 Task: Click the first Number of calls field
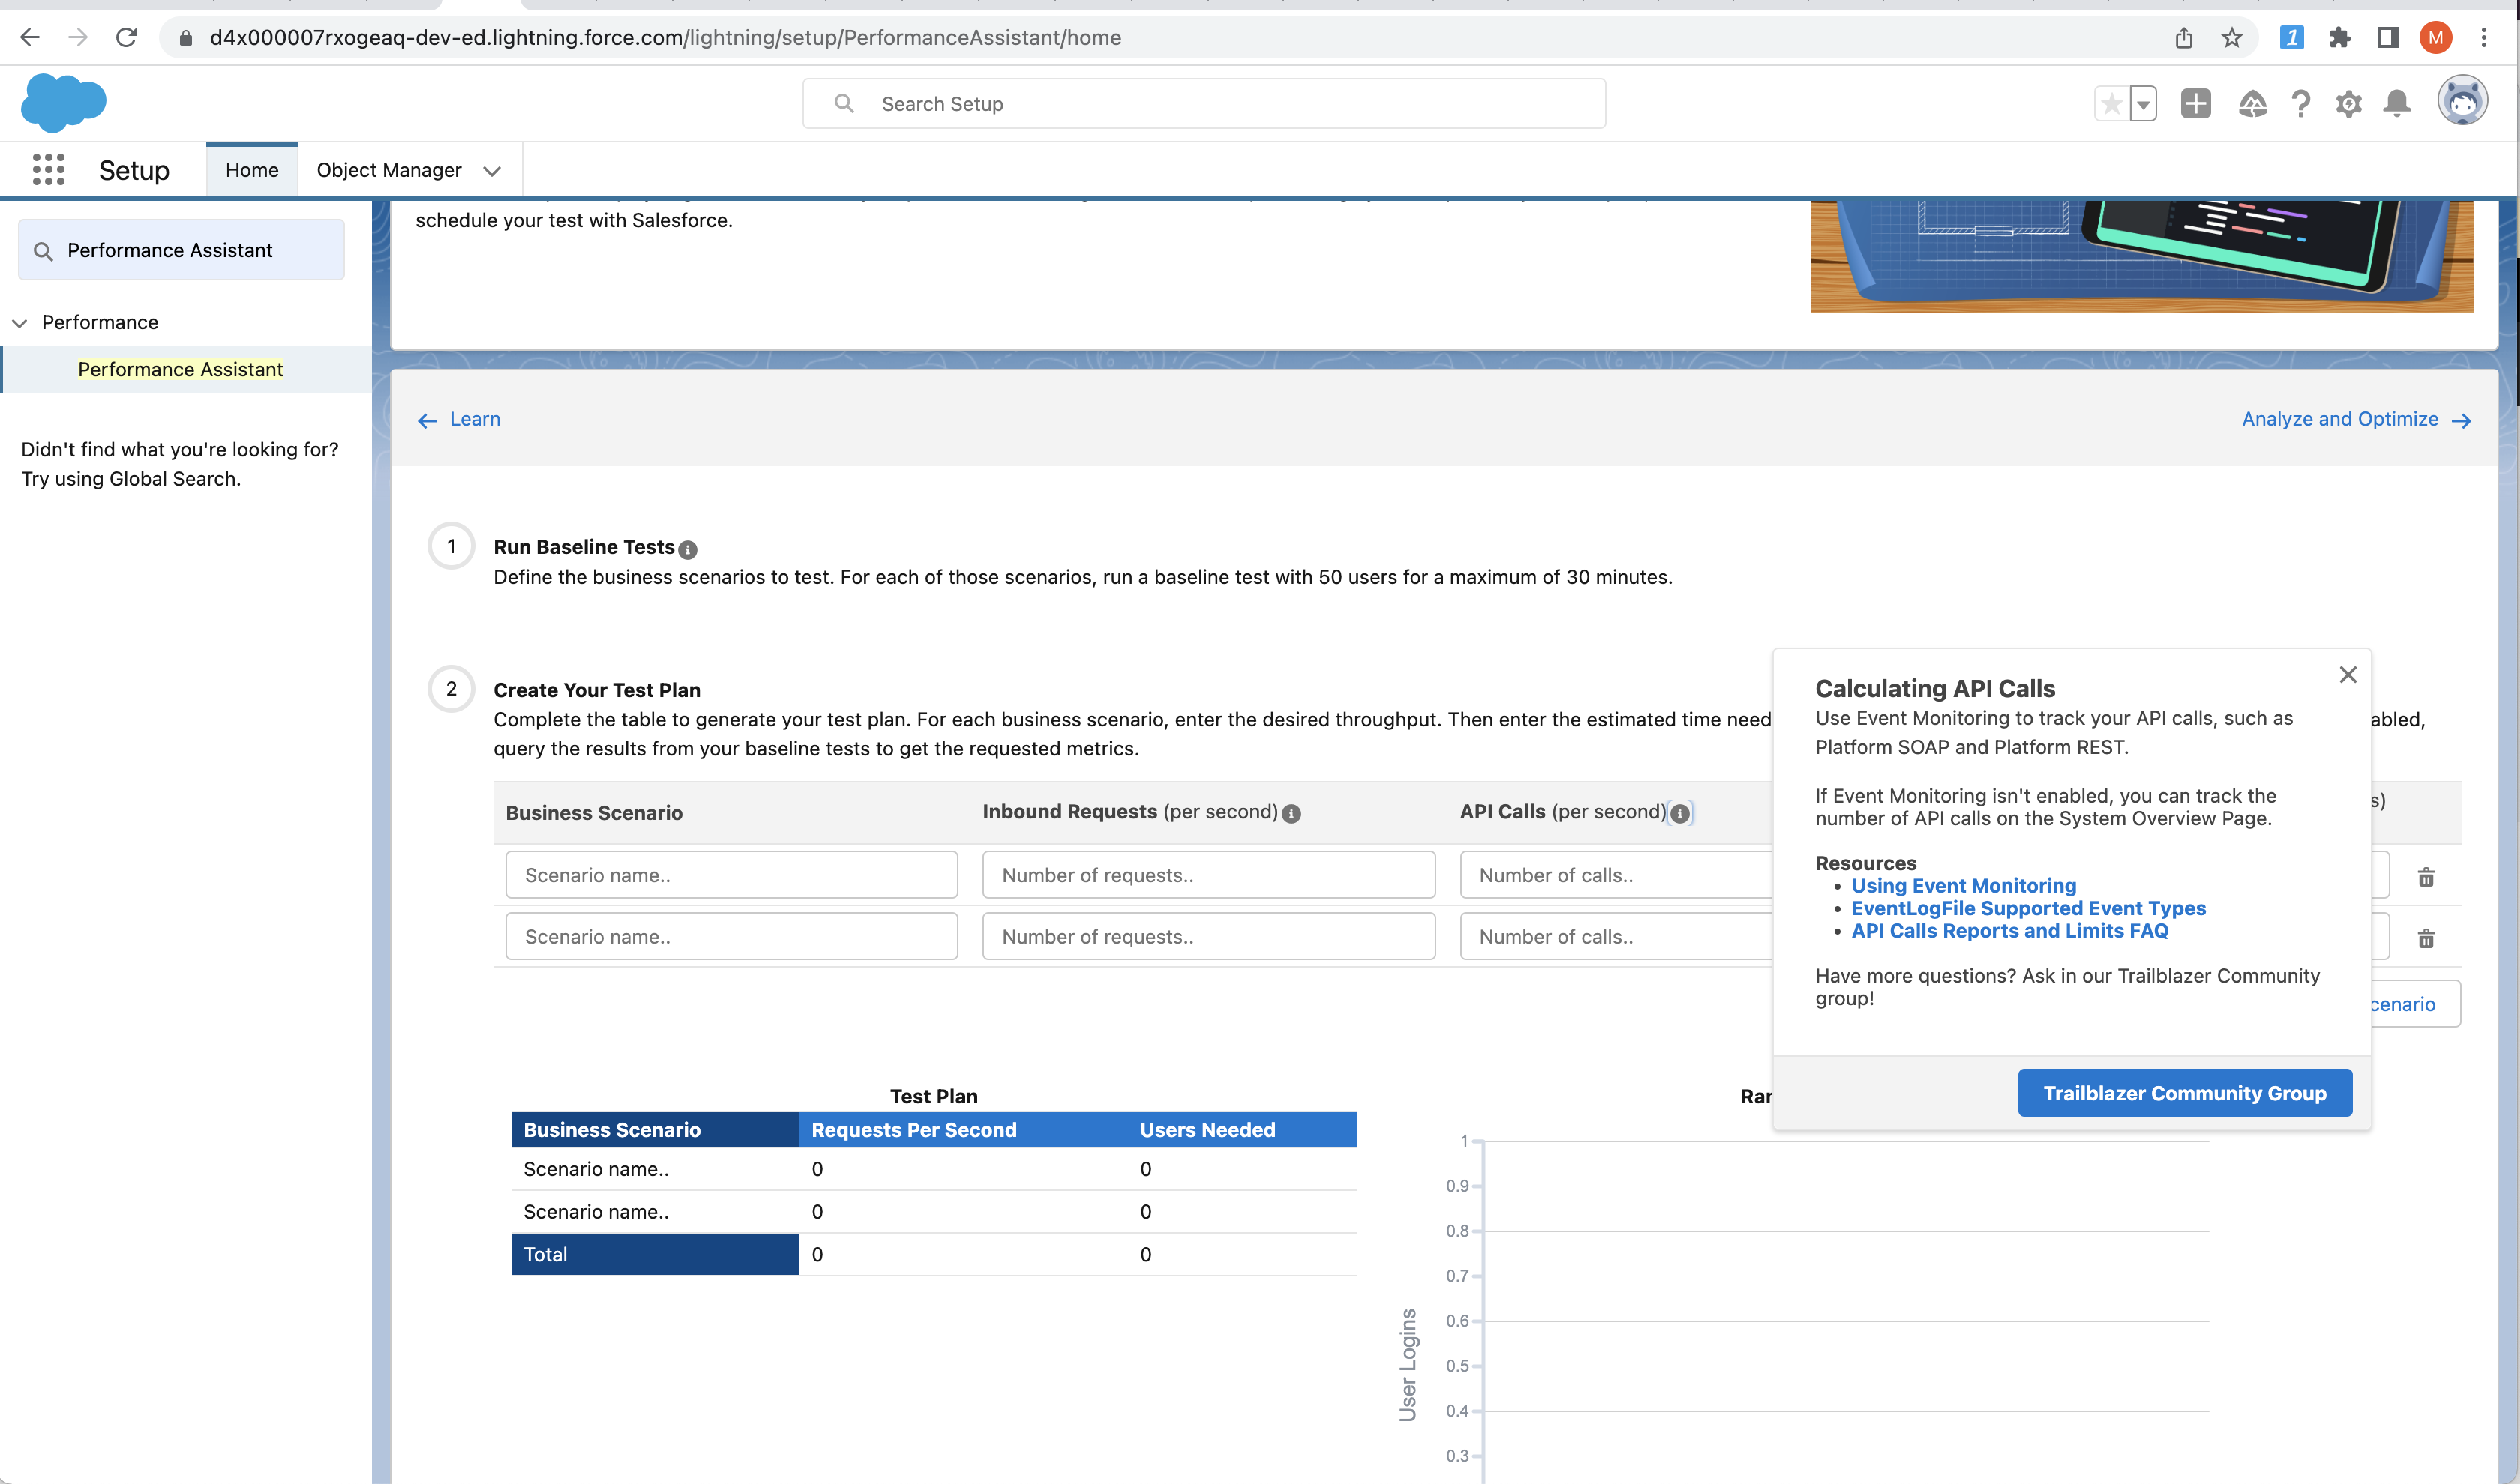coord(1617,875)
